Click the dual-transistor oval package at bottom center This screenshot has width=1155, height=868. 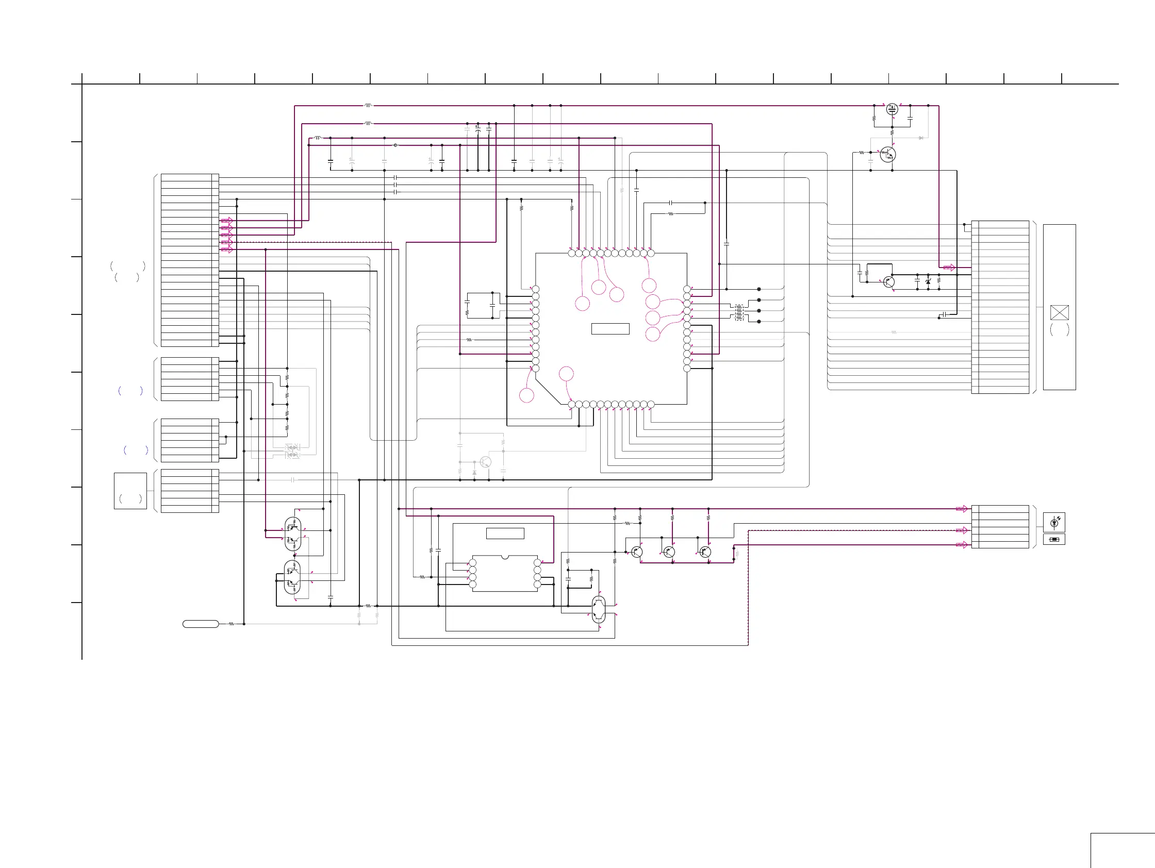pos(599,609)
